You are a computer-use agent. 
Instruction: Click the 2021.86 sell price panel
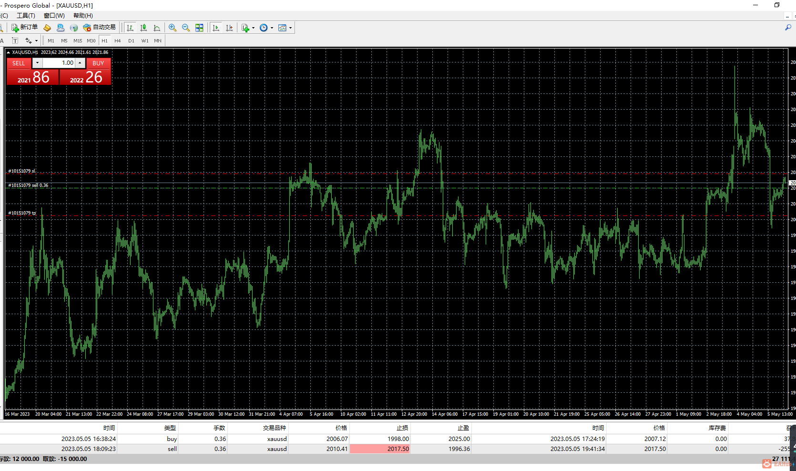32,77
